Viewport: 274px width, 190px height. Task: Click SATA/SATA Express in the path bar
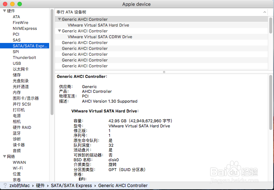pos(71,186)
